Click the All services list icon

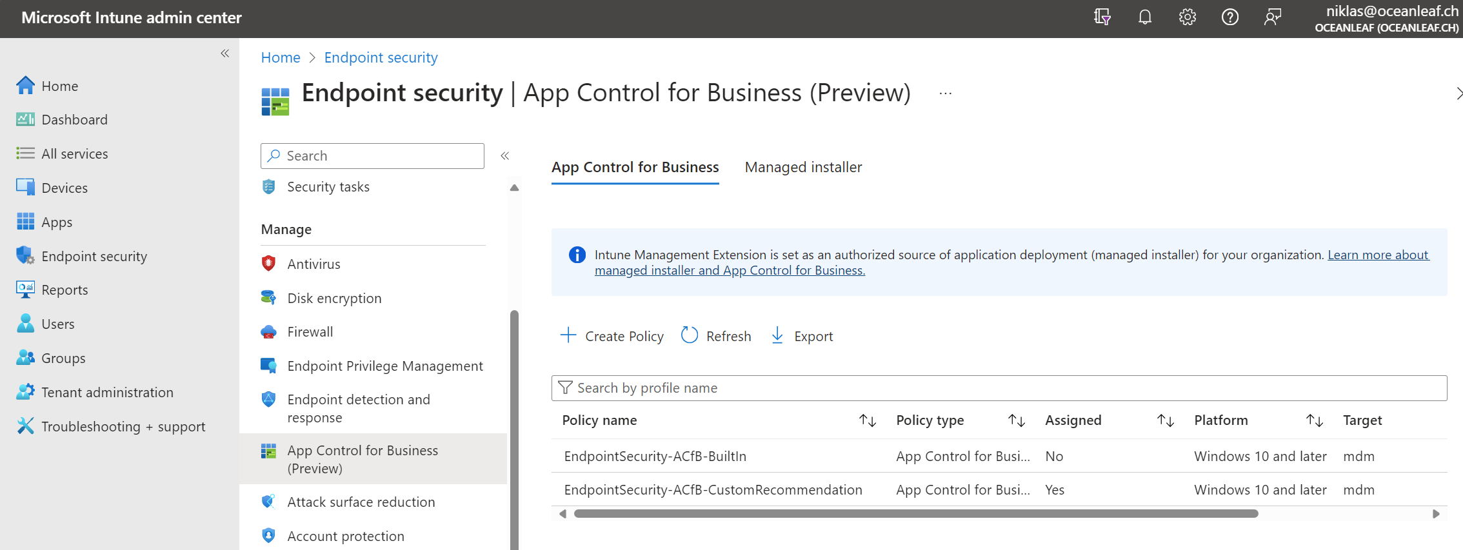tap(26, 153)
